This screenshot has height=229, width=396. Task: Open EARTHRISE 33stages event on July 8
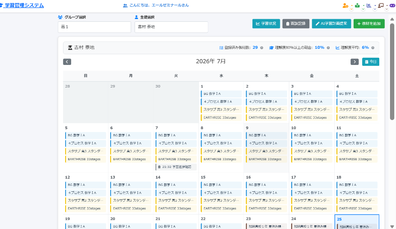pyautogui.click(x=221, y=159)
